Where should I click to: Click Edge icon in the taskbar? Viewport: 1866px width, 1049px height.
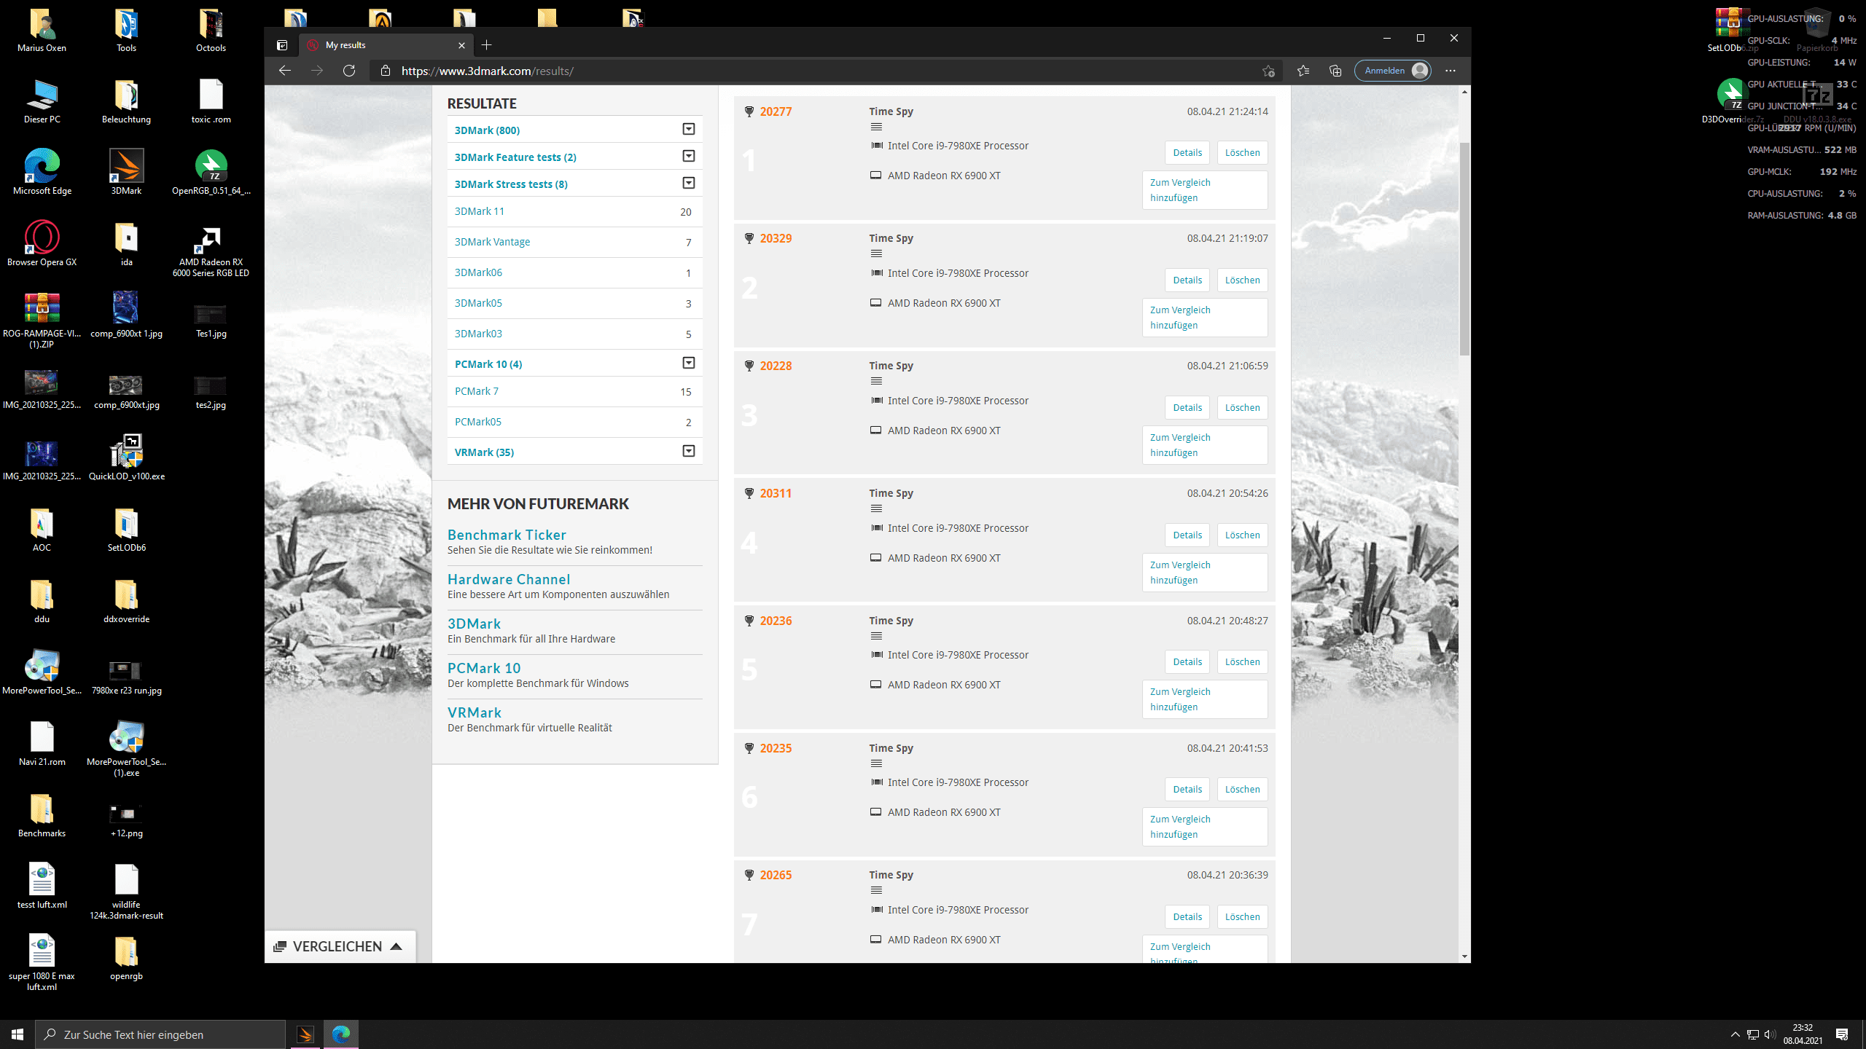click(x=341, y=1034)
